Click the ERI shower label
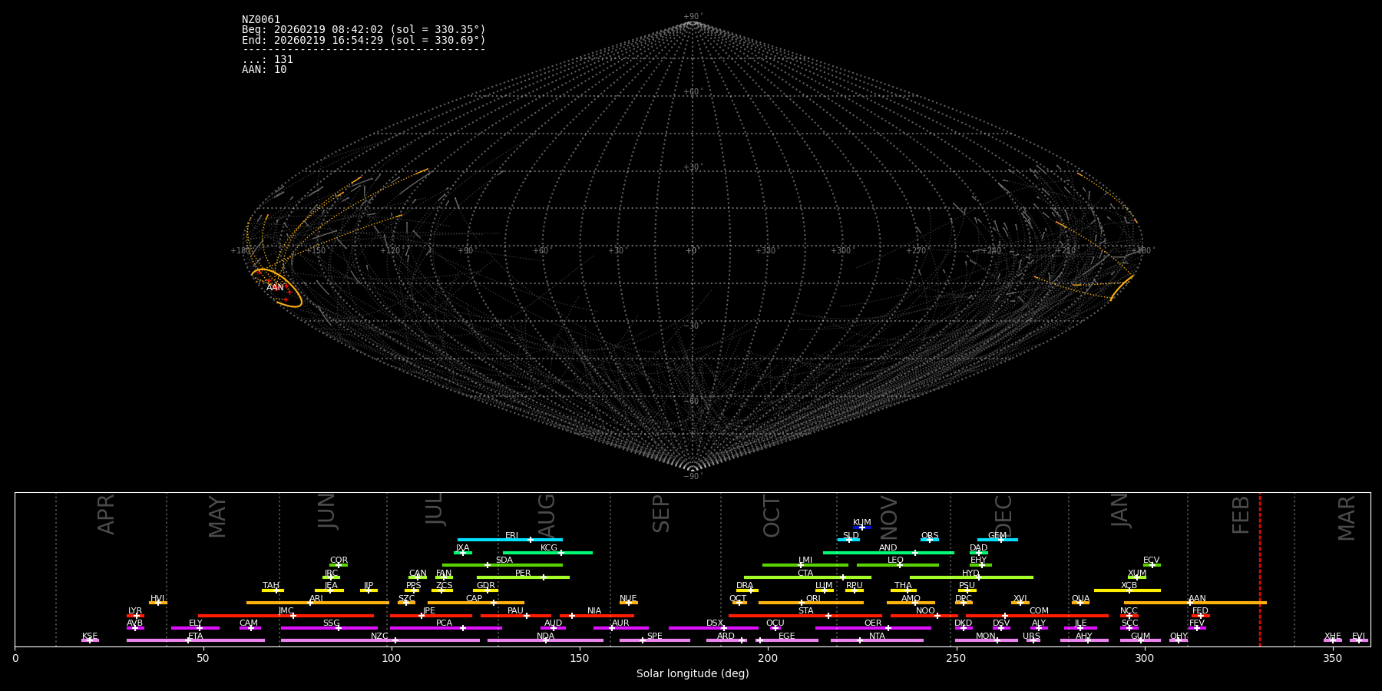This screenshot has width=1382, height=691. pyautogui.click(x=511, y=536)
